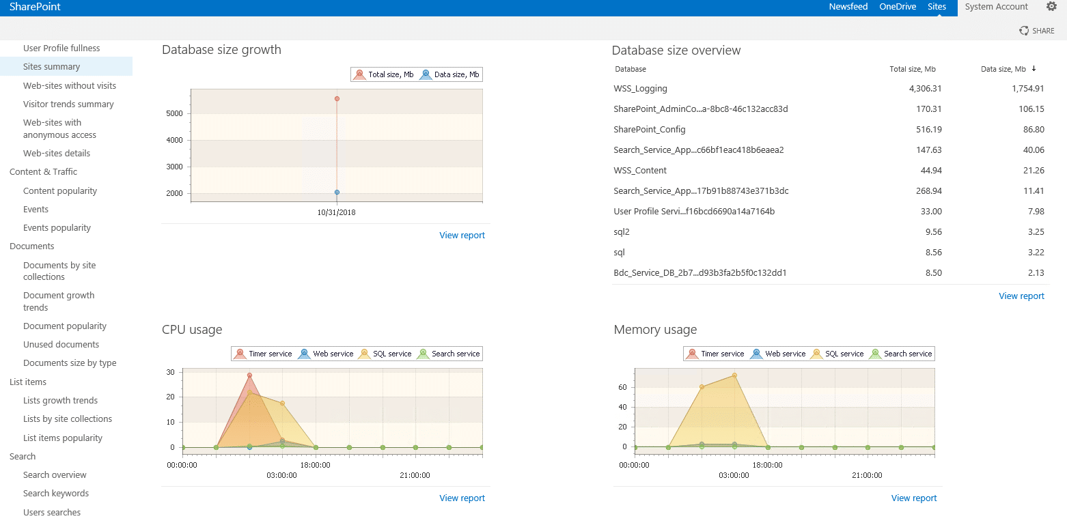This screenshot has width=1067, height=525.
Task: Expand the Content & Traffic section
Action: (x=43, y=172)
